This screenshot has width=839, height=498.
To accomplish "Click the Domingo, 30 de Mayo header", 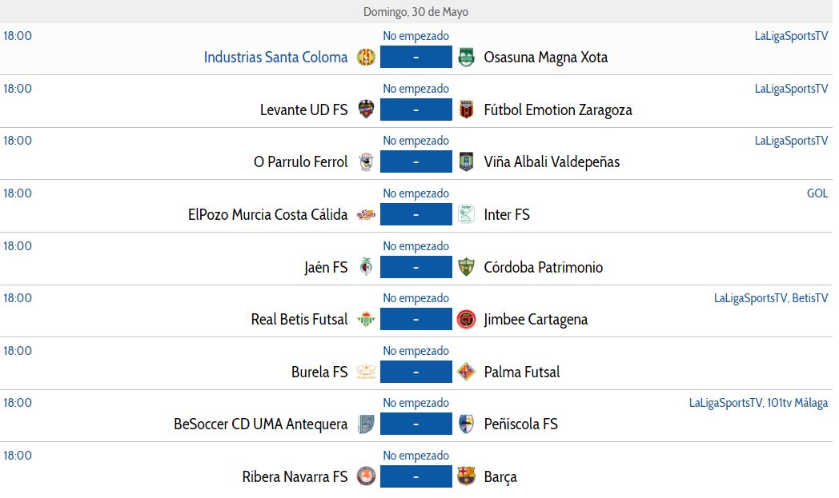I will (415, 12).
